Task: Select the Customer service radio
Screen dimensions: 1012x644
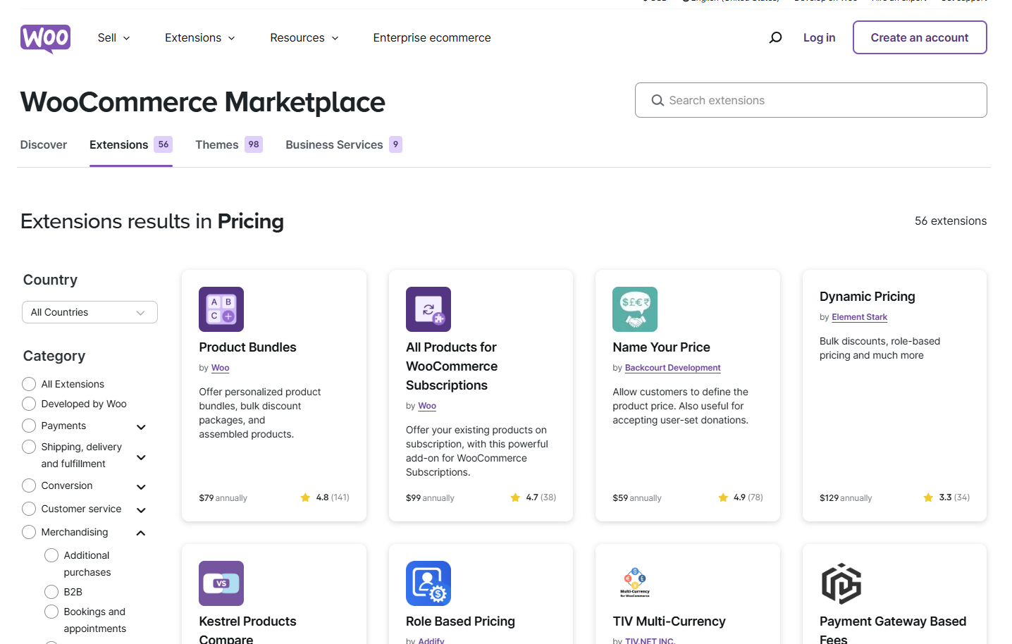Action: (29, 509)
